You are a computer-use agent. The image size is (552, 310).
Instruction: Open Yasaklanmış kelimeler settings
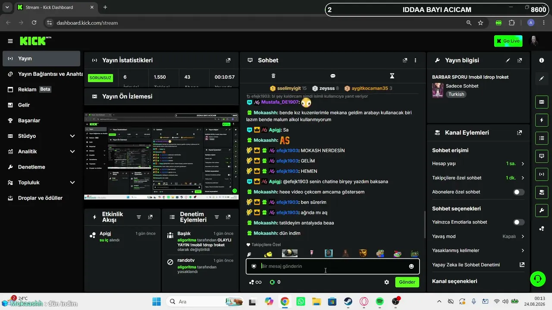coord(478,251)
